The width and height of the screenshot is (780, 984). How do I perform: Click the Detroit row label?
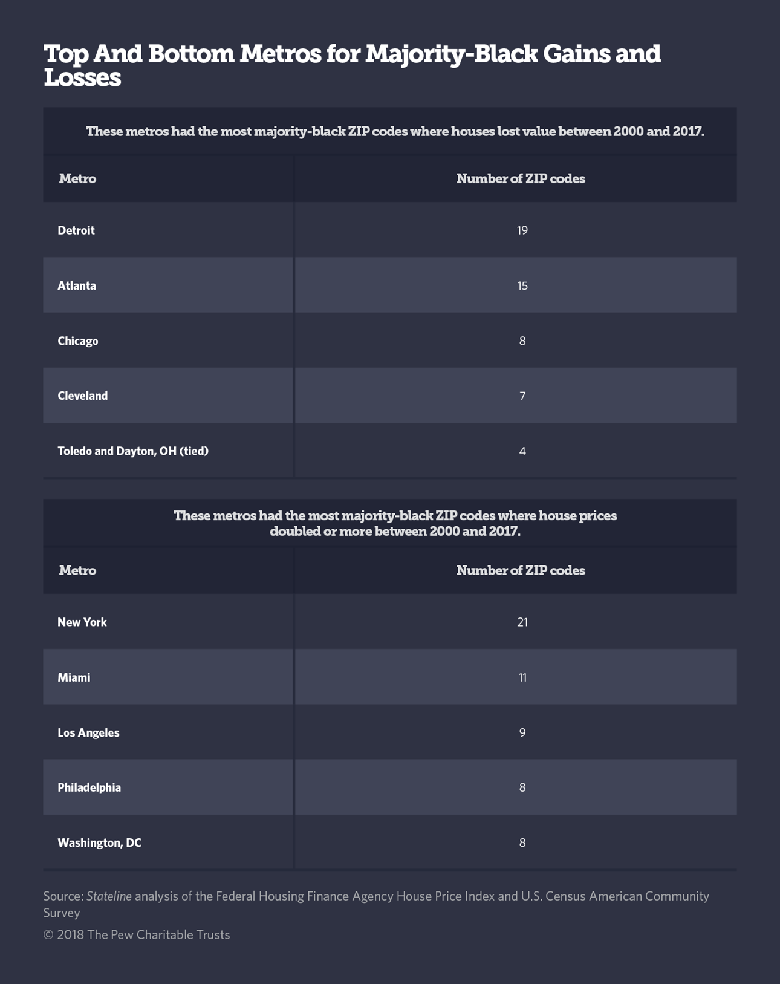(x=76, y=230)
